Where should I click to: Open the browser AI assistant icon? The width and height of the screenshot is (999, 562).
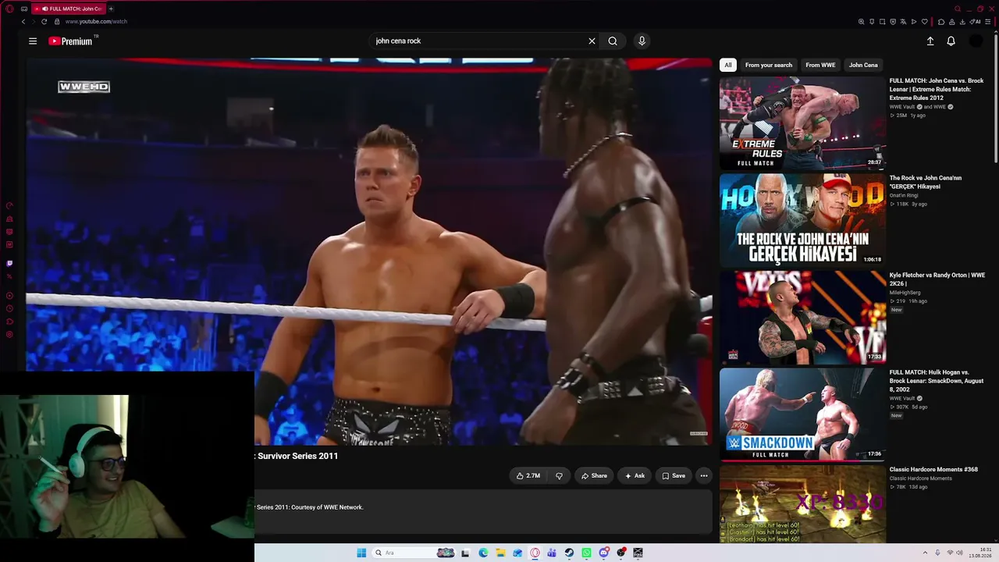[x=976, y=22]
